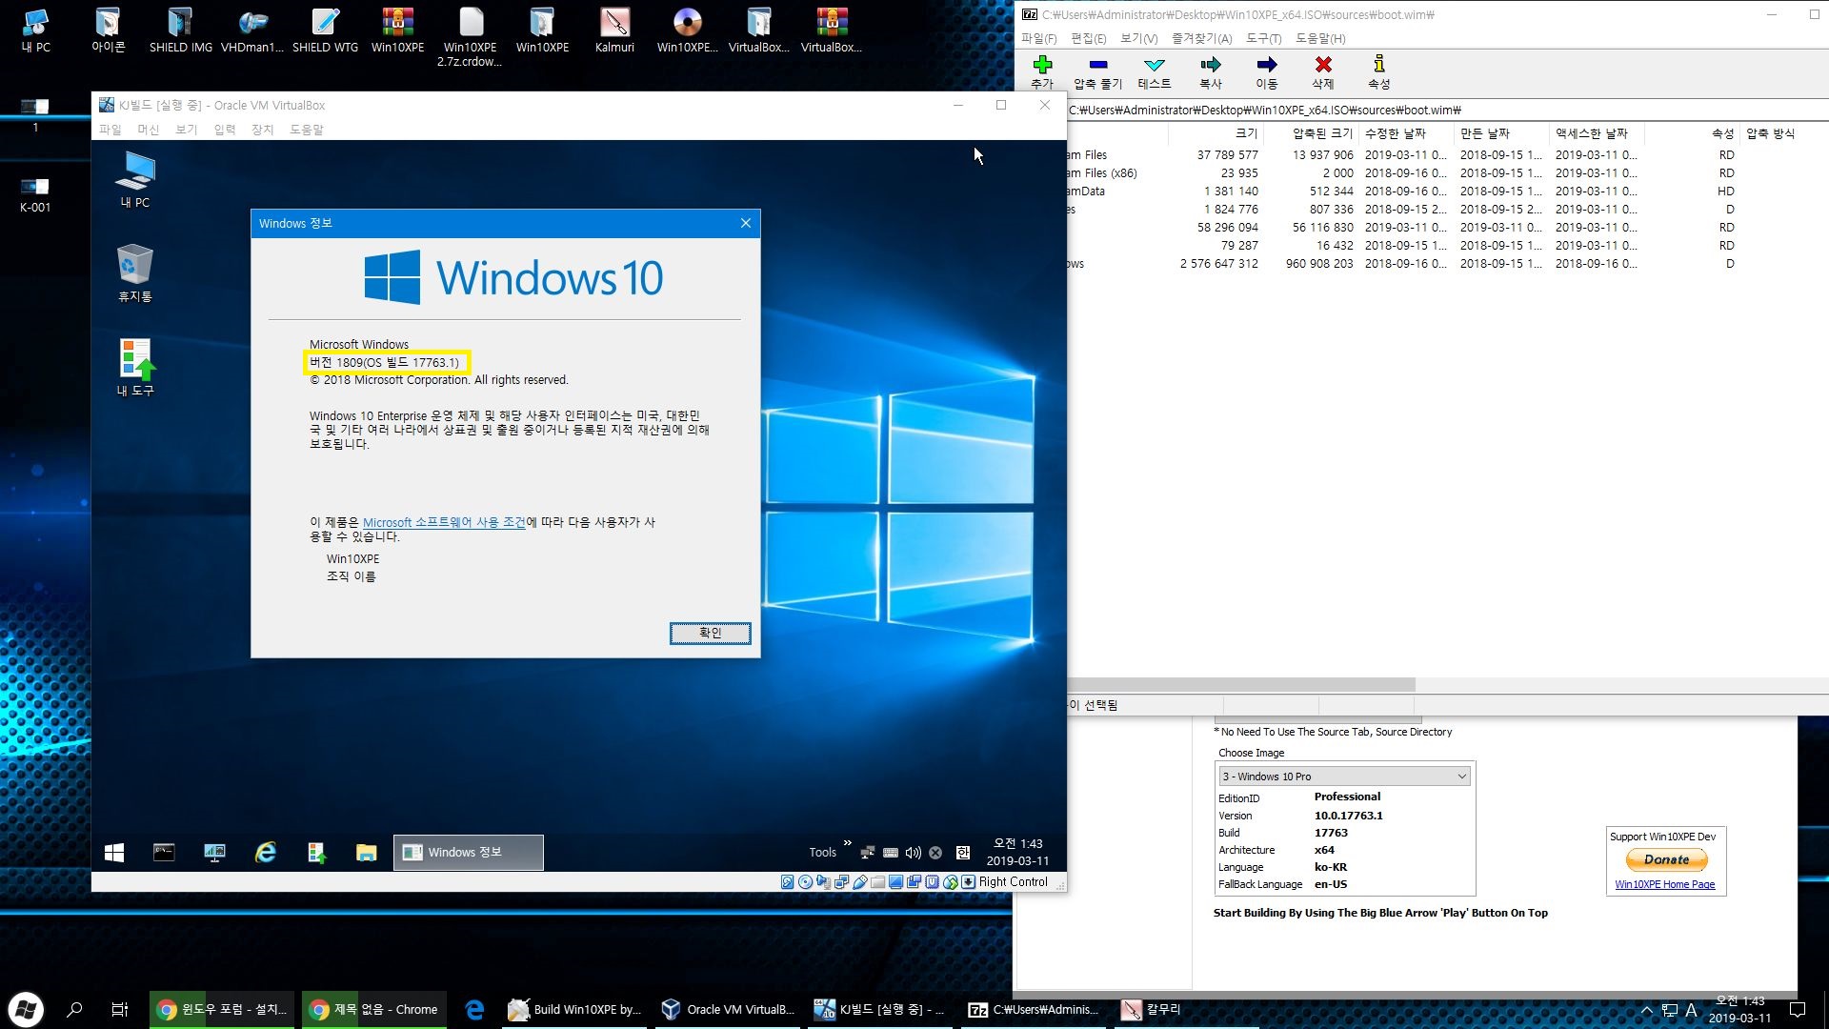The height and width of the screenshot is (1029, 1829).
Task: Show hidden host tray icons chevron
Action: click(1646, 1010)
